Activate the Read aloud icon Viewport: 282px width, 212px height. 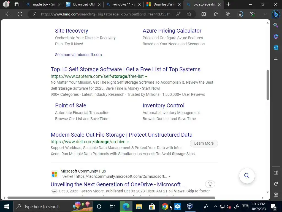coord(178,14)
